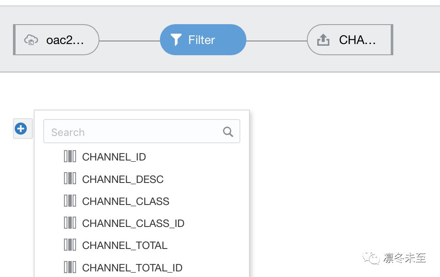Click the upload icon on CHA… step
440x277 pixels.
pos(323,40)
